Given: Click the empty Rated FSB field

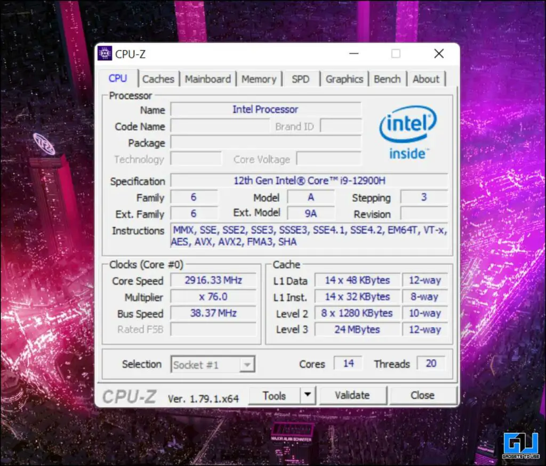Looking at the screenshot, I should (x=213, y=329).
